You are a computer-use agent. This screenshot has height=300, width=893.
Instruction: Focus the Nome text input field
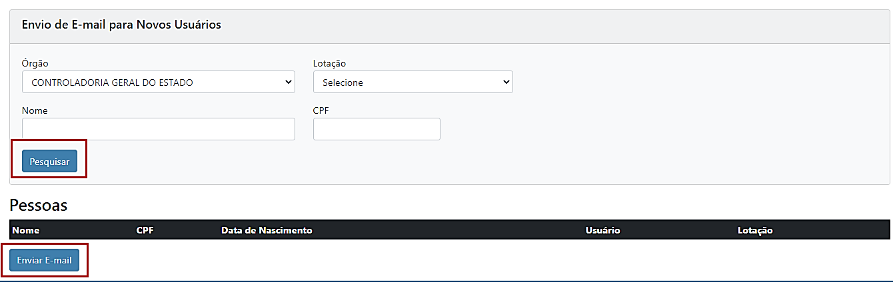[158, 129]
